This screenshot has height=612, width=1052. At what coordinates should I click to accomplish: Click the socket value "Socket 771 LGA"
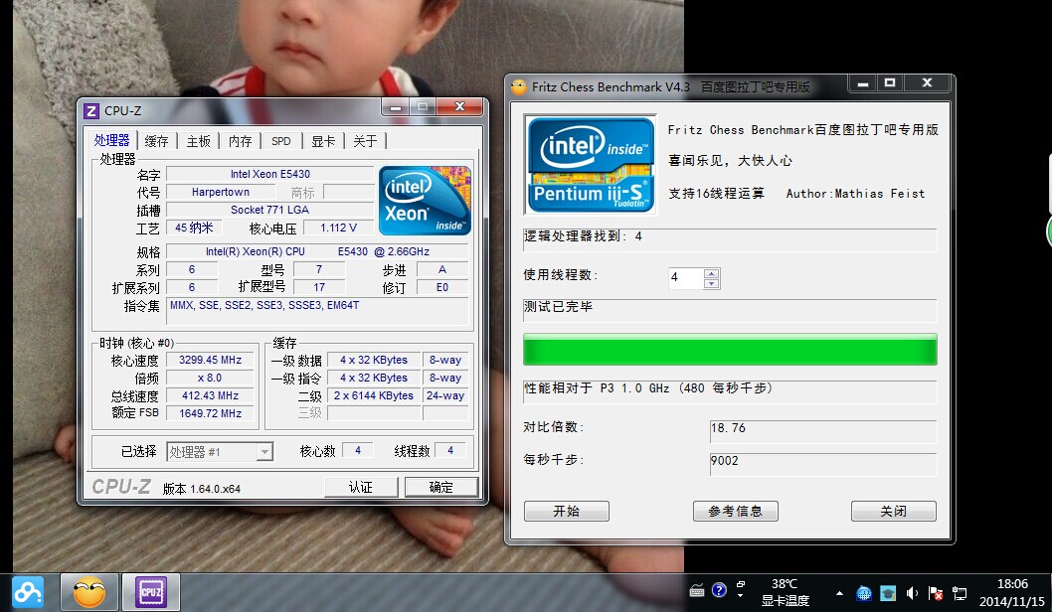[x=270, y=210]
